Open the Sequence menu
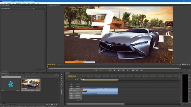The height and width of the screenshot is (107, 191). [18, 3]
